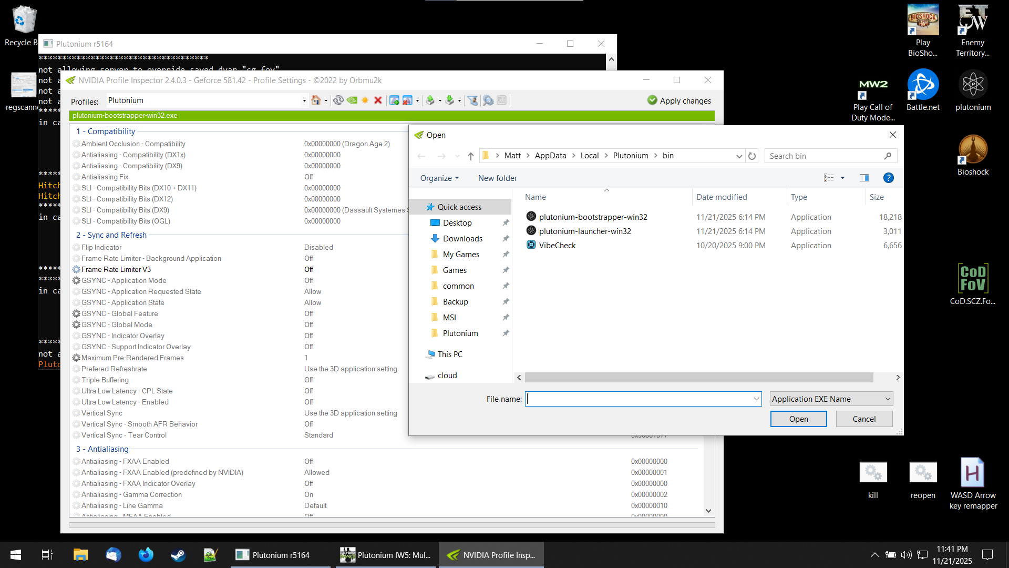Open the Organize dropdown menu
Screen dimensions: 1009x568
(439, 178)
